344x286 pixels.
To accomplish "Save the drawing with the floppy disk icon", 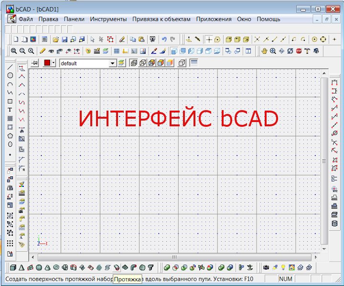I will 64,40.
